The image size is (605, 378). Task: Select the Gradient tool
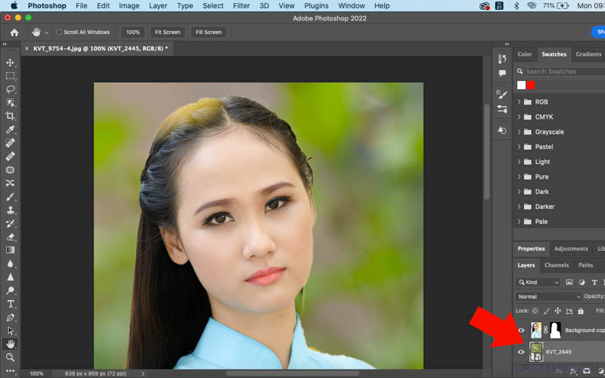pyautogui.click(x=11, y=250)
